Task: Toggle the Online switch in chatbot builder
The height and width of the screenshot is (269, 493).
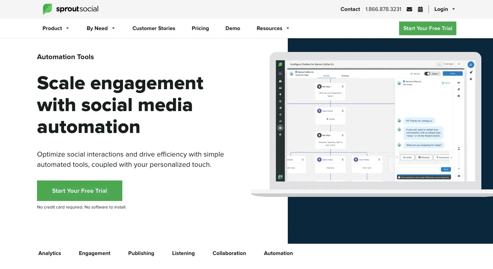Action: (x=427, y=73)
